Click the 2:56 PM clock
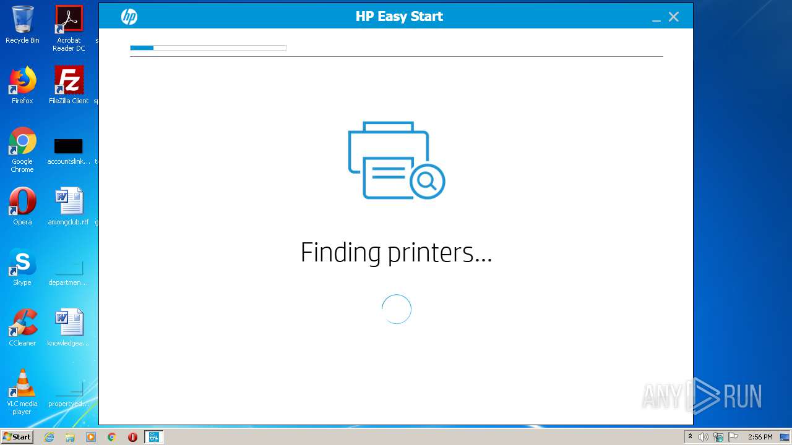This screenshot has height=445, width=792. pyautogui.click(x=760, y=437)
